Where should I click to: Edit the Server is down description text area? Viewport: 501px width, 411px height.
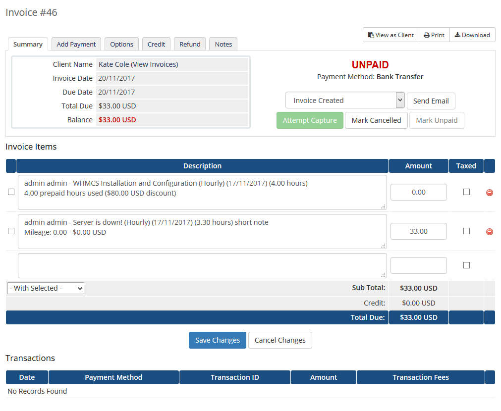click(x=202, y=232)
